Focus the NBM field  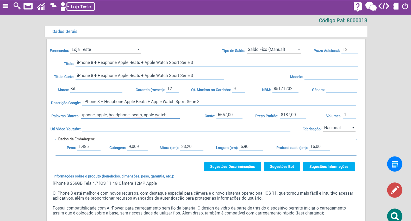[285, 89]
